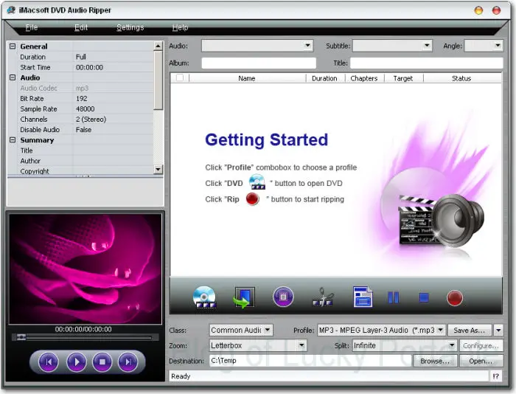Open the Help menu
Viewport: 516px width, 394px height.
click(x=180, y=27)
